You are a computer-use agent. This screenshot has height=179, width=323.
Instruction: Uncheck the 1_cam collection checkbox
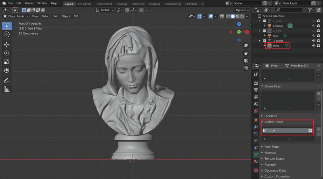264,21
